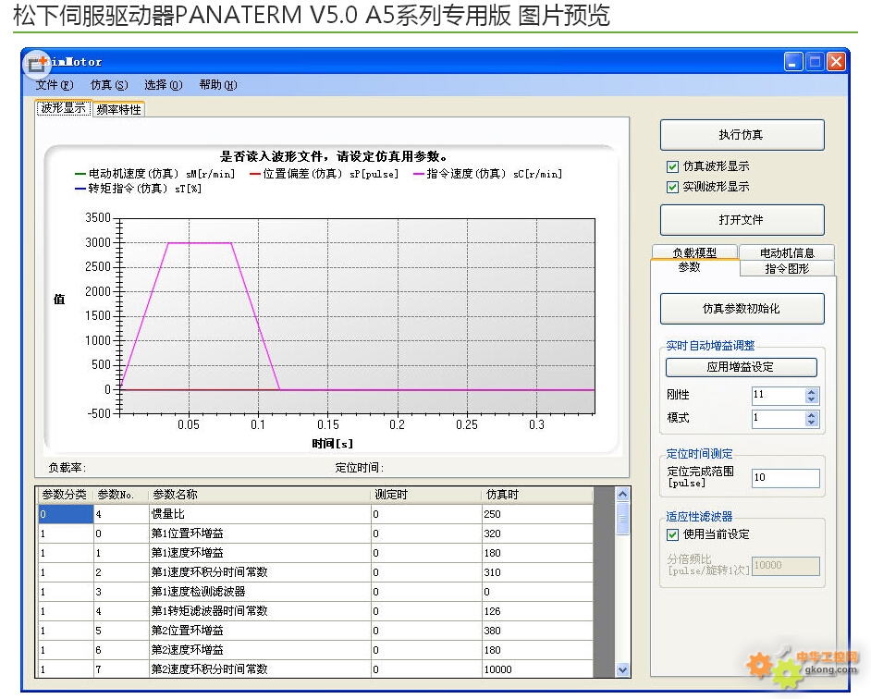Open the 帮助(H) menu
Screen dimensions: 871x699
click(218, 85)
